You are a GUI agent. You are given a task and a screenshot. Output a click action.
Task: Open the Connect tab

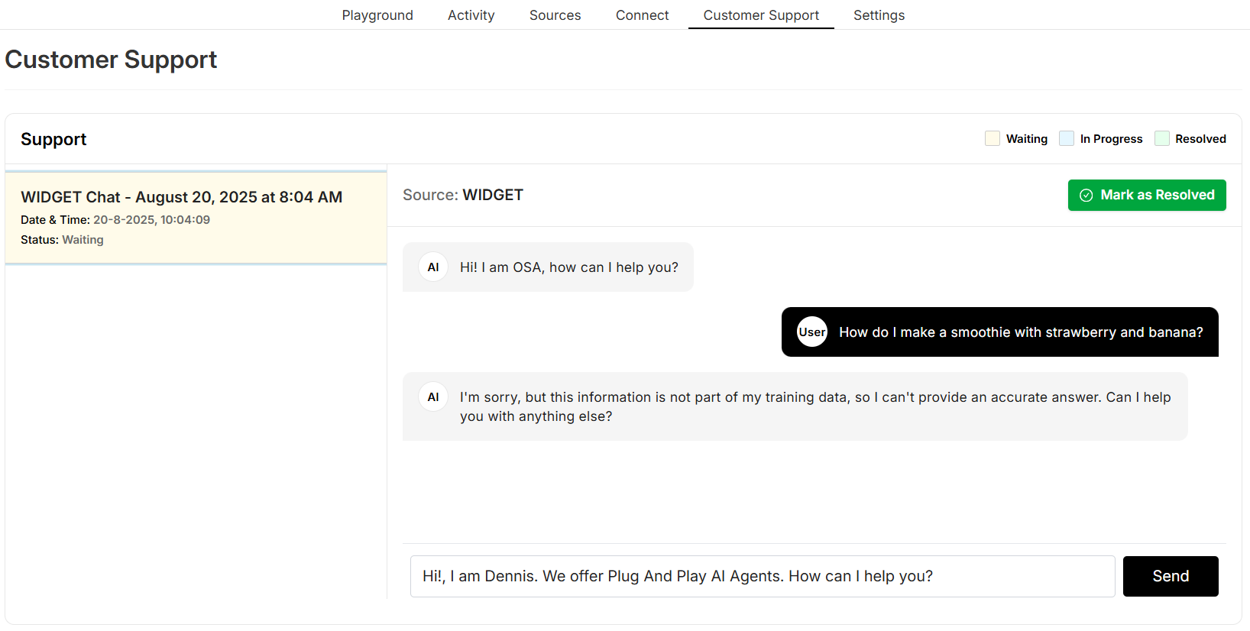click(x=643, y=15)
